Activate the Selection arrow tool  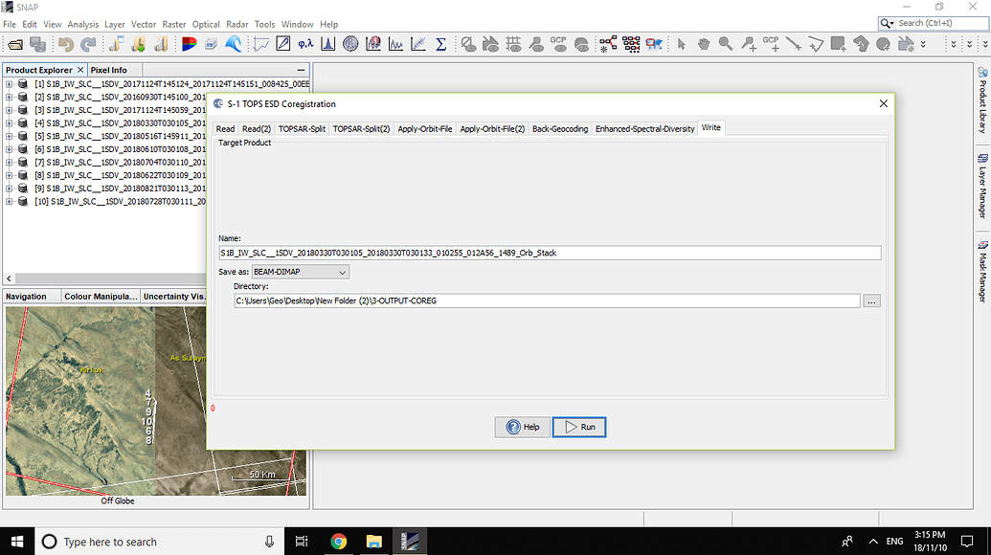coord(683,43)
